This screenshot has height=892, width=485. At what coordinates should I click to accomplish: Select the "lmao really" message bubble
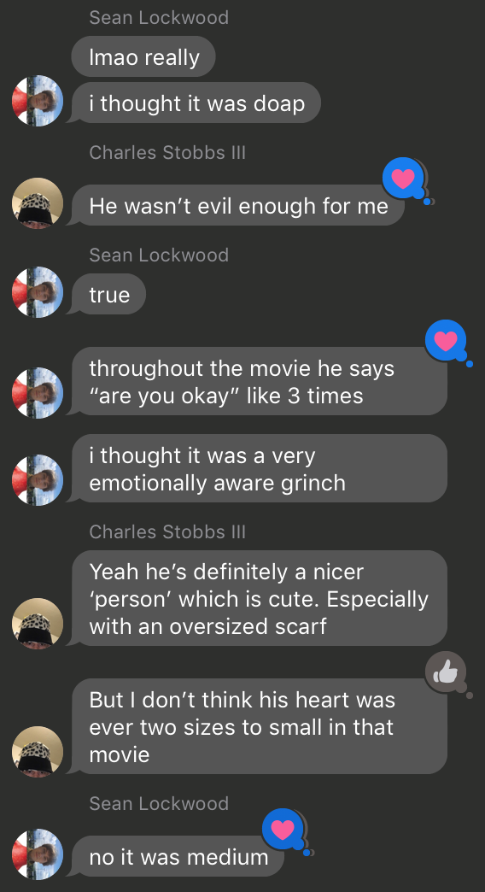[143, 56]
